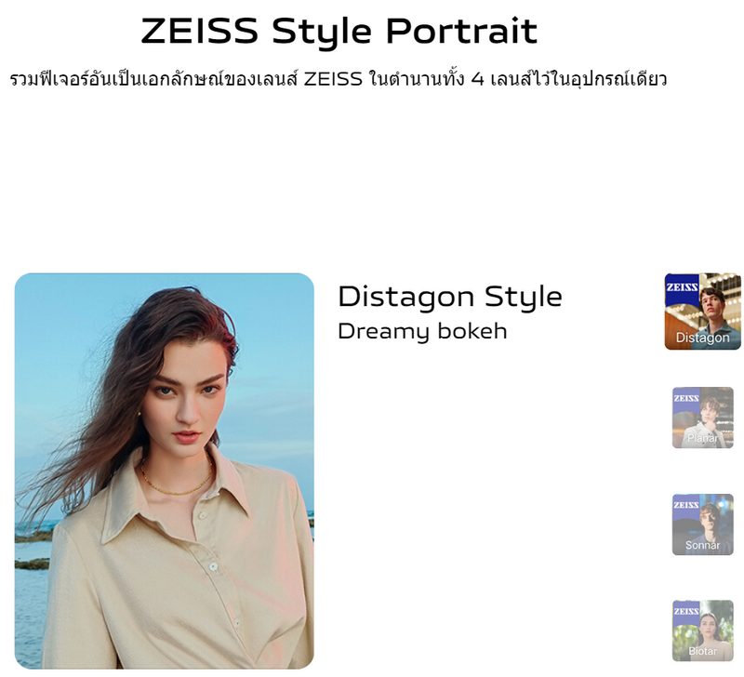Image resolution: width=744 pixels, height=677 pixels.
Task: Choose the Sonnar style thumbnail
Action: (703, 524)
